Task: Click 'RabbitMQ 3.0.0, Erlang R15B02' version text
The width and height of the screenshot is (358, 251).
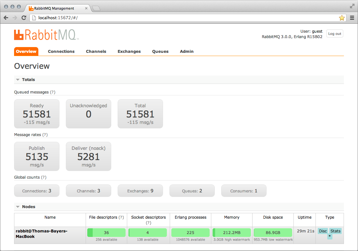Action: 292,37
